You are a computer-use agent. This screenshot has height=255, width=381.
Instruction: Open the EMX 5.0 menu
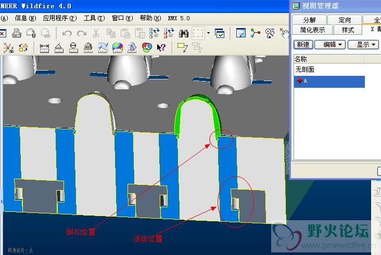point(179,18)
